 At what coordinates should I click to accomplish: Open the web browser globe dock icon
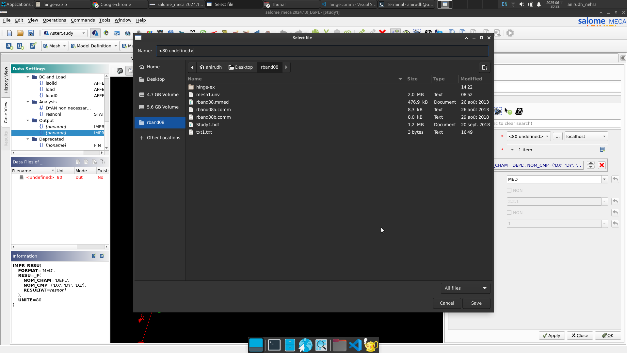tap(306, 345)
